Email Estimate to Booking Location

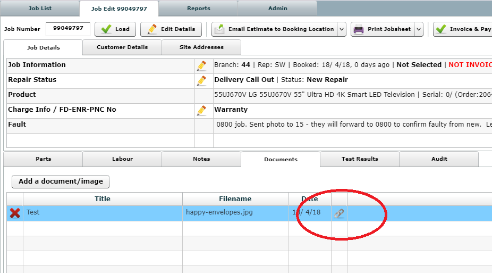[x=274, y=29]
